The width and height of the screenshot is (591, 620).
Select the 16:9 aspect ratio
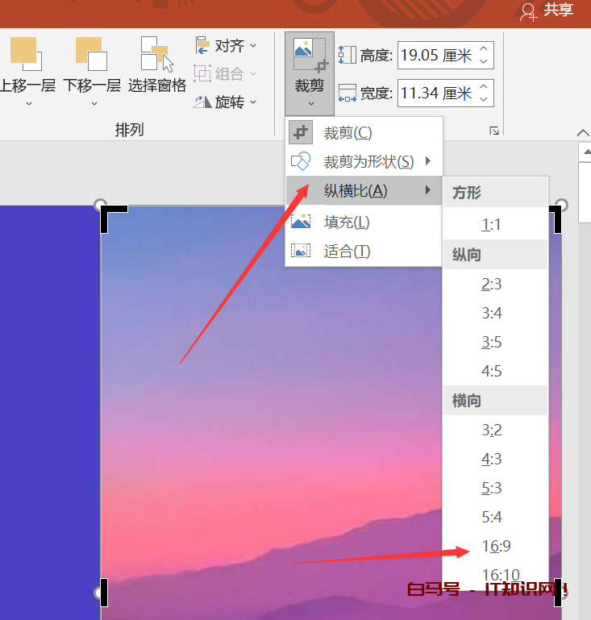(496, 547)
